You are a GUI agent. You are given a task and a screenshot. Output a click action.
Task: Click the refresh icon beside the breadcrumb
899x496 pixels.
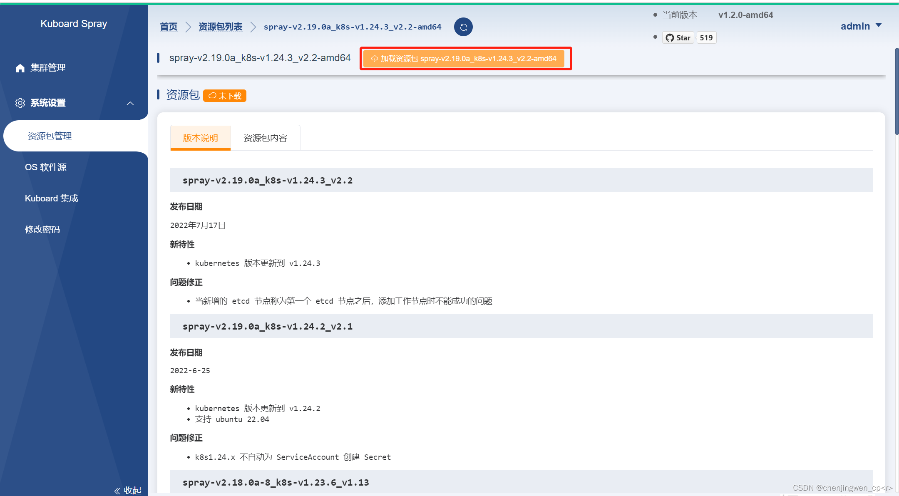[x=463, y=27]
